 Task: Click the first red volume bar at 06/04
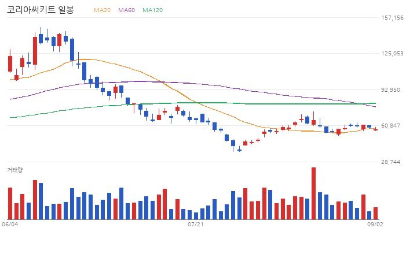tap(10, 203)
